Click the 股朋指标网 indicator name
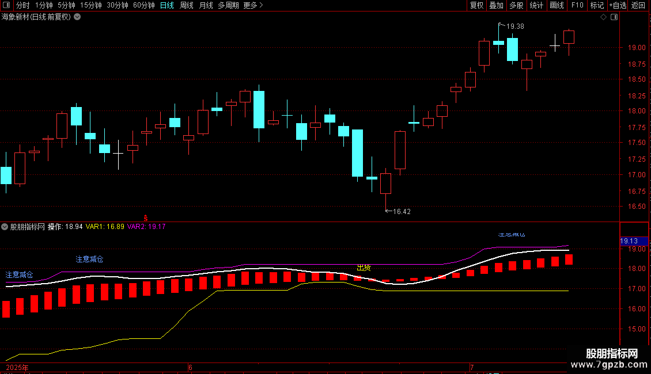The width and height of the screenshot is (651, 374). (x=28, y=227)
